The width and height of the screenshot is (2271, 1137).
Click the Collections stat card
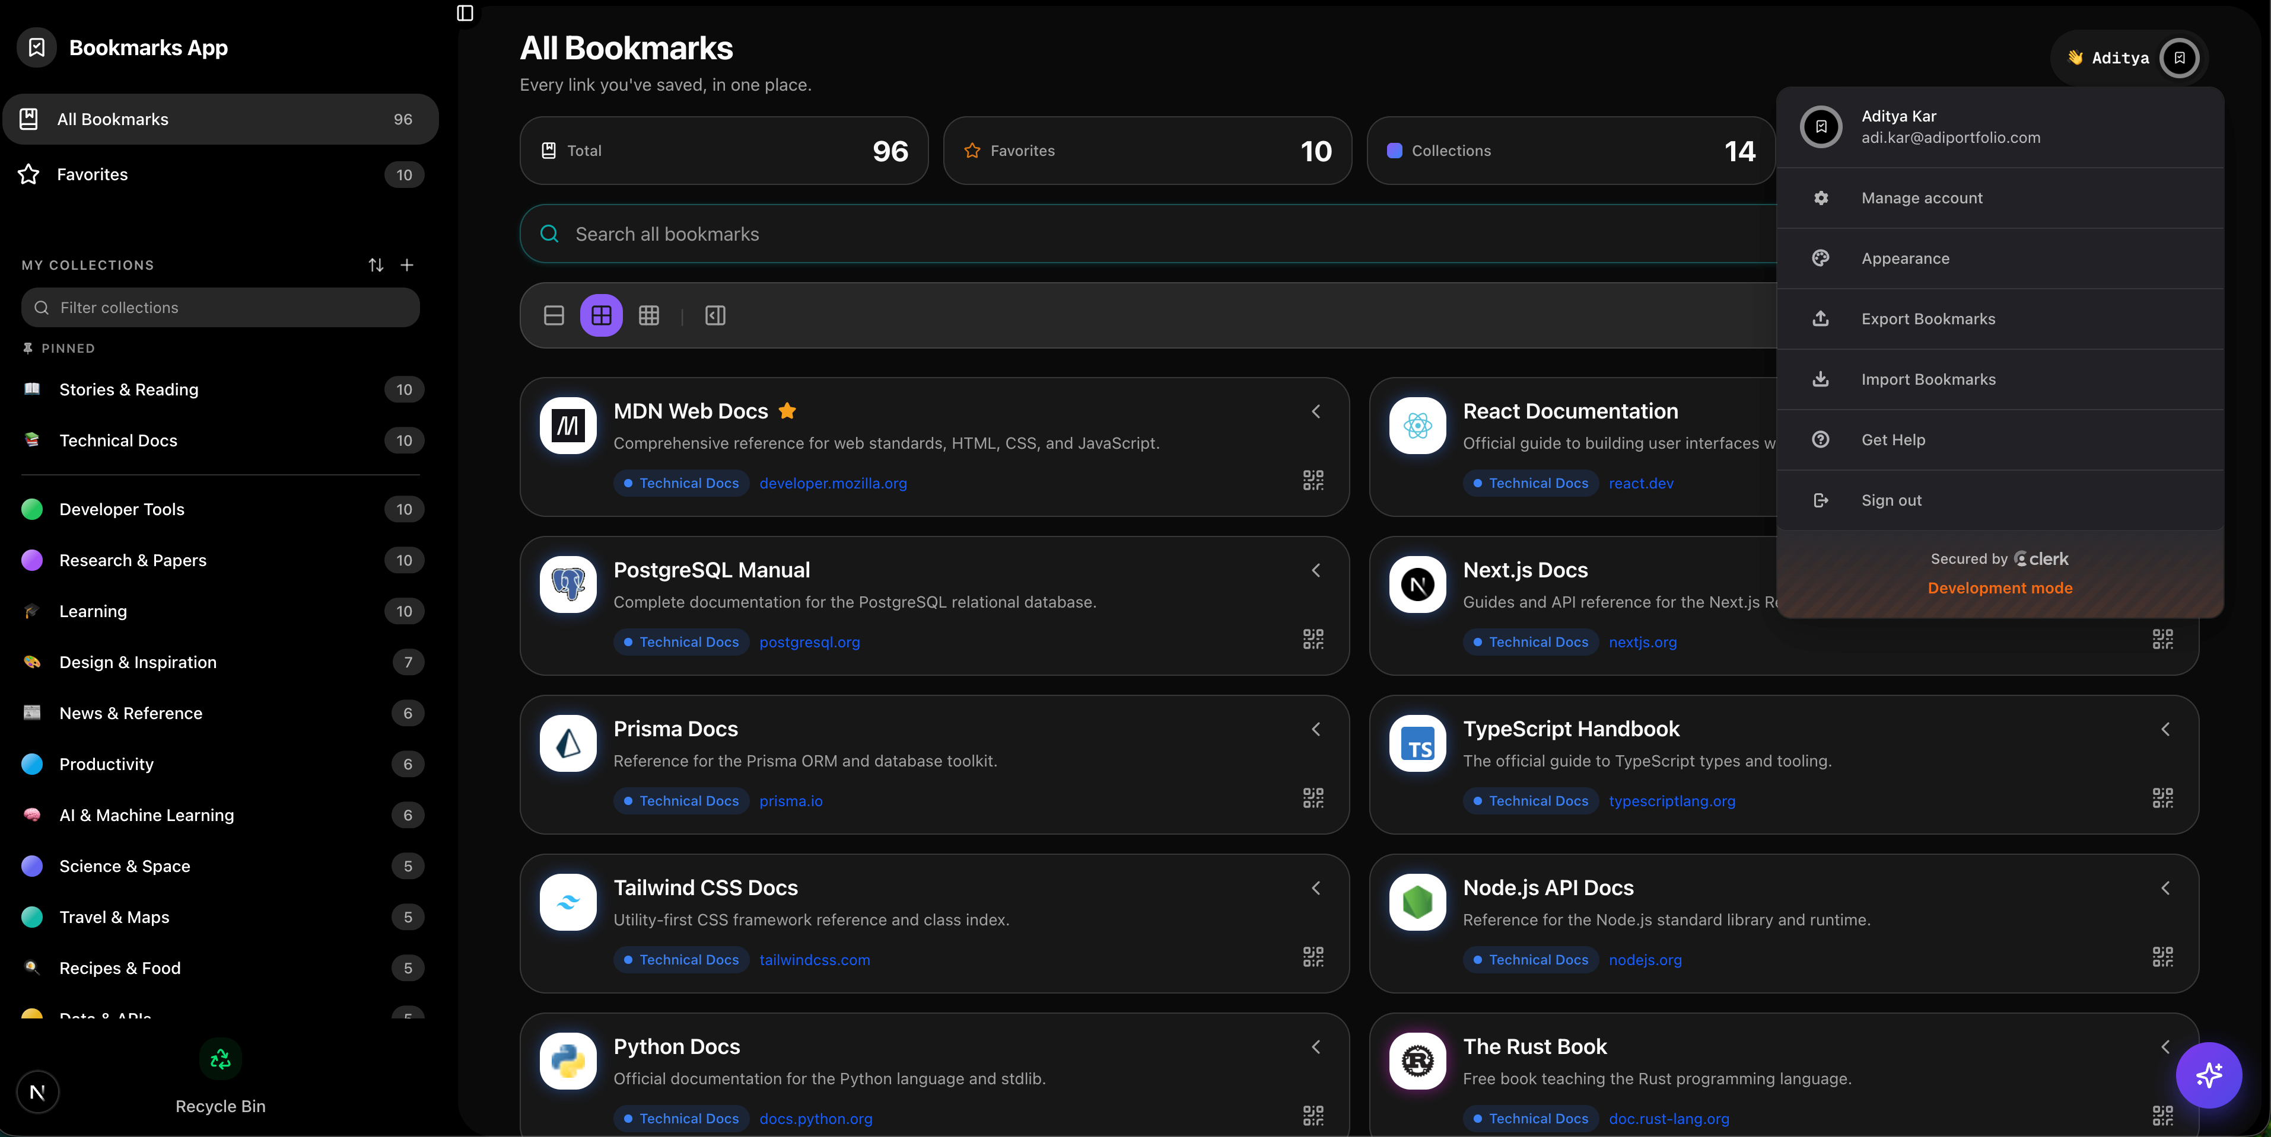pos(1570,151)
